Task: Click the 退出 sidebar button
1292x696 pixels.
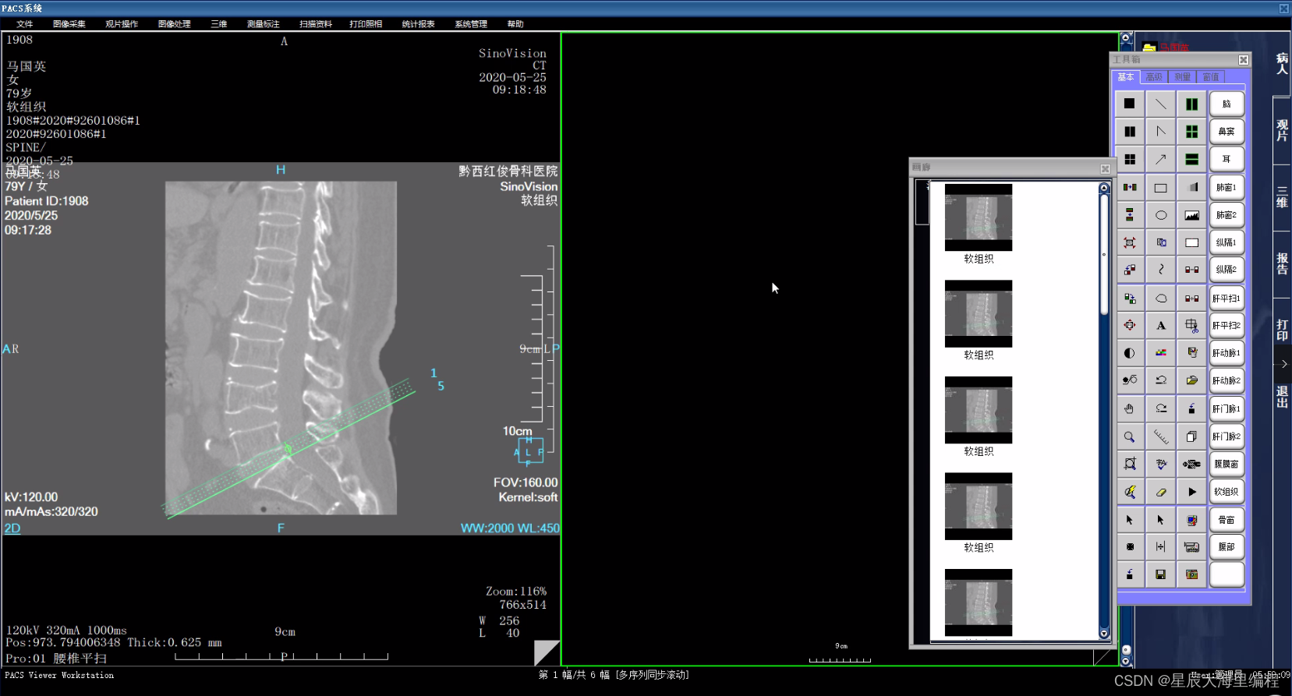Action: 1282,397
